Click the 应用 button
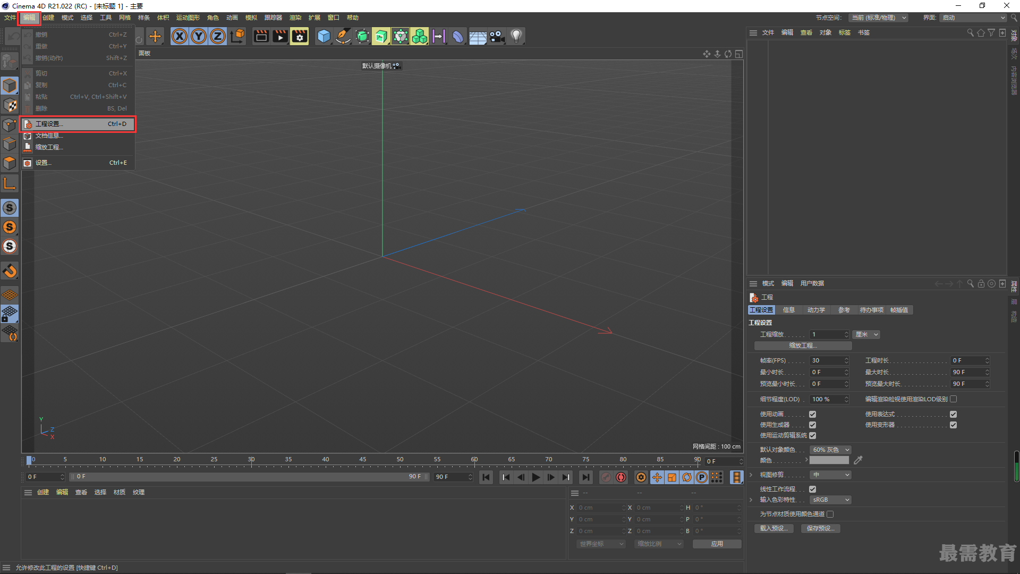Viewport: 1020px width, 574px height. click(717, 544)
